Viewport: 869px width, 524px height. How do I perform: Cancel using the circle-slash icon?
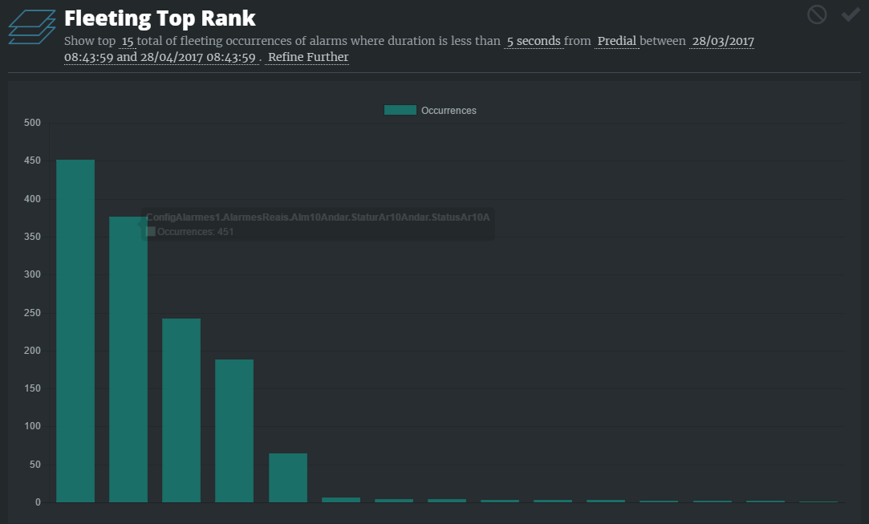pos(817,14)
